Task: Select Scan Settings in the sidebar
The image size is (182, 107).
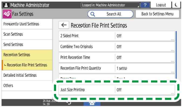Action: pos(27,34)
